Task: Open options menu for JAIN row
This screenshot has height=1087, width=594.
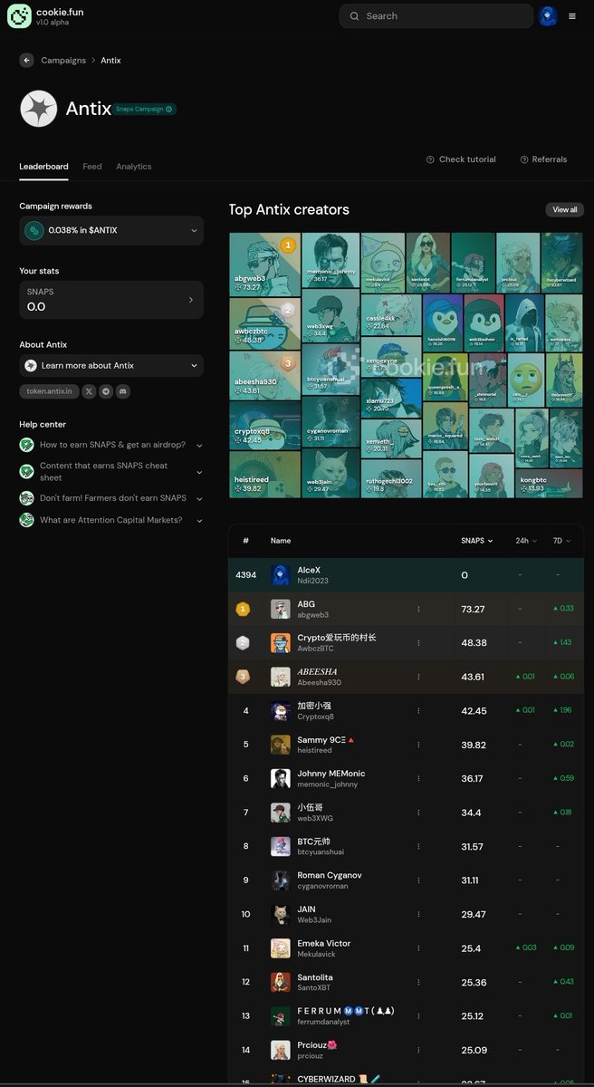Action: 418,915
